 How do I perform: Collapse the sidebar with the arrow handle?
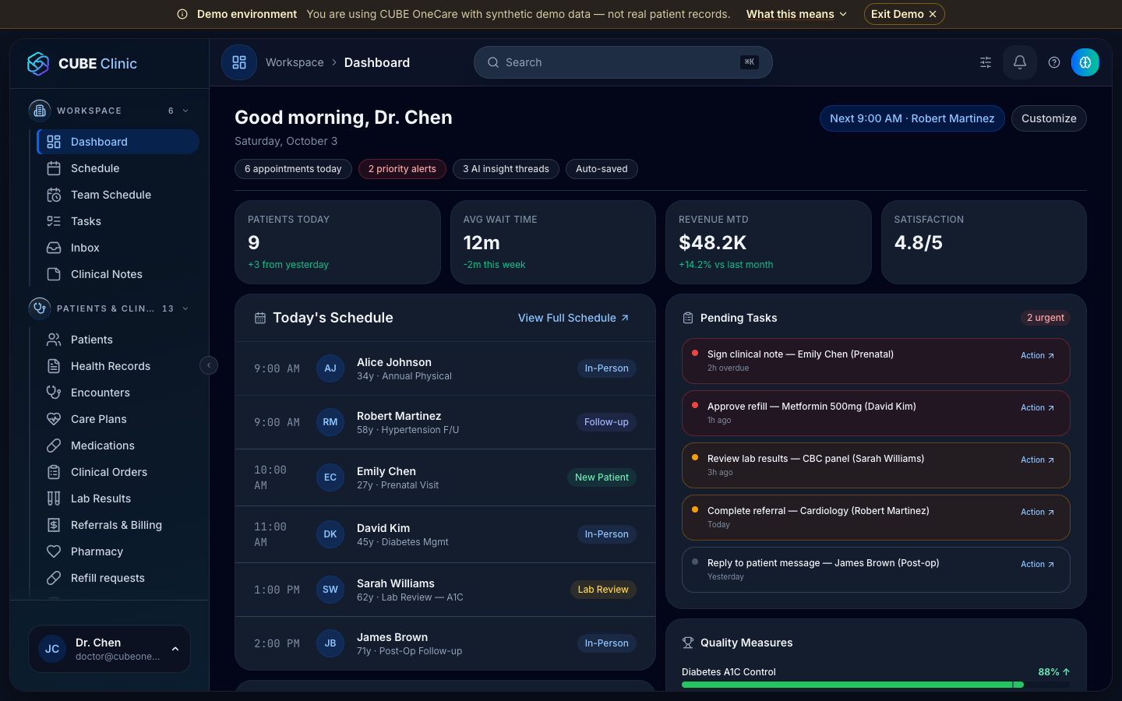point(209,365)
